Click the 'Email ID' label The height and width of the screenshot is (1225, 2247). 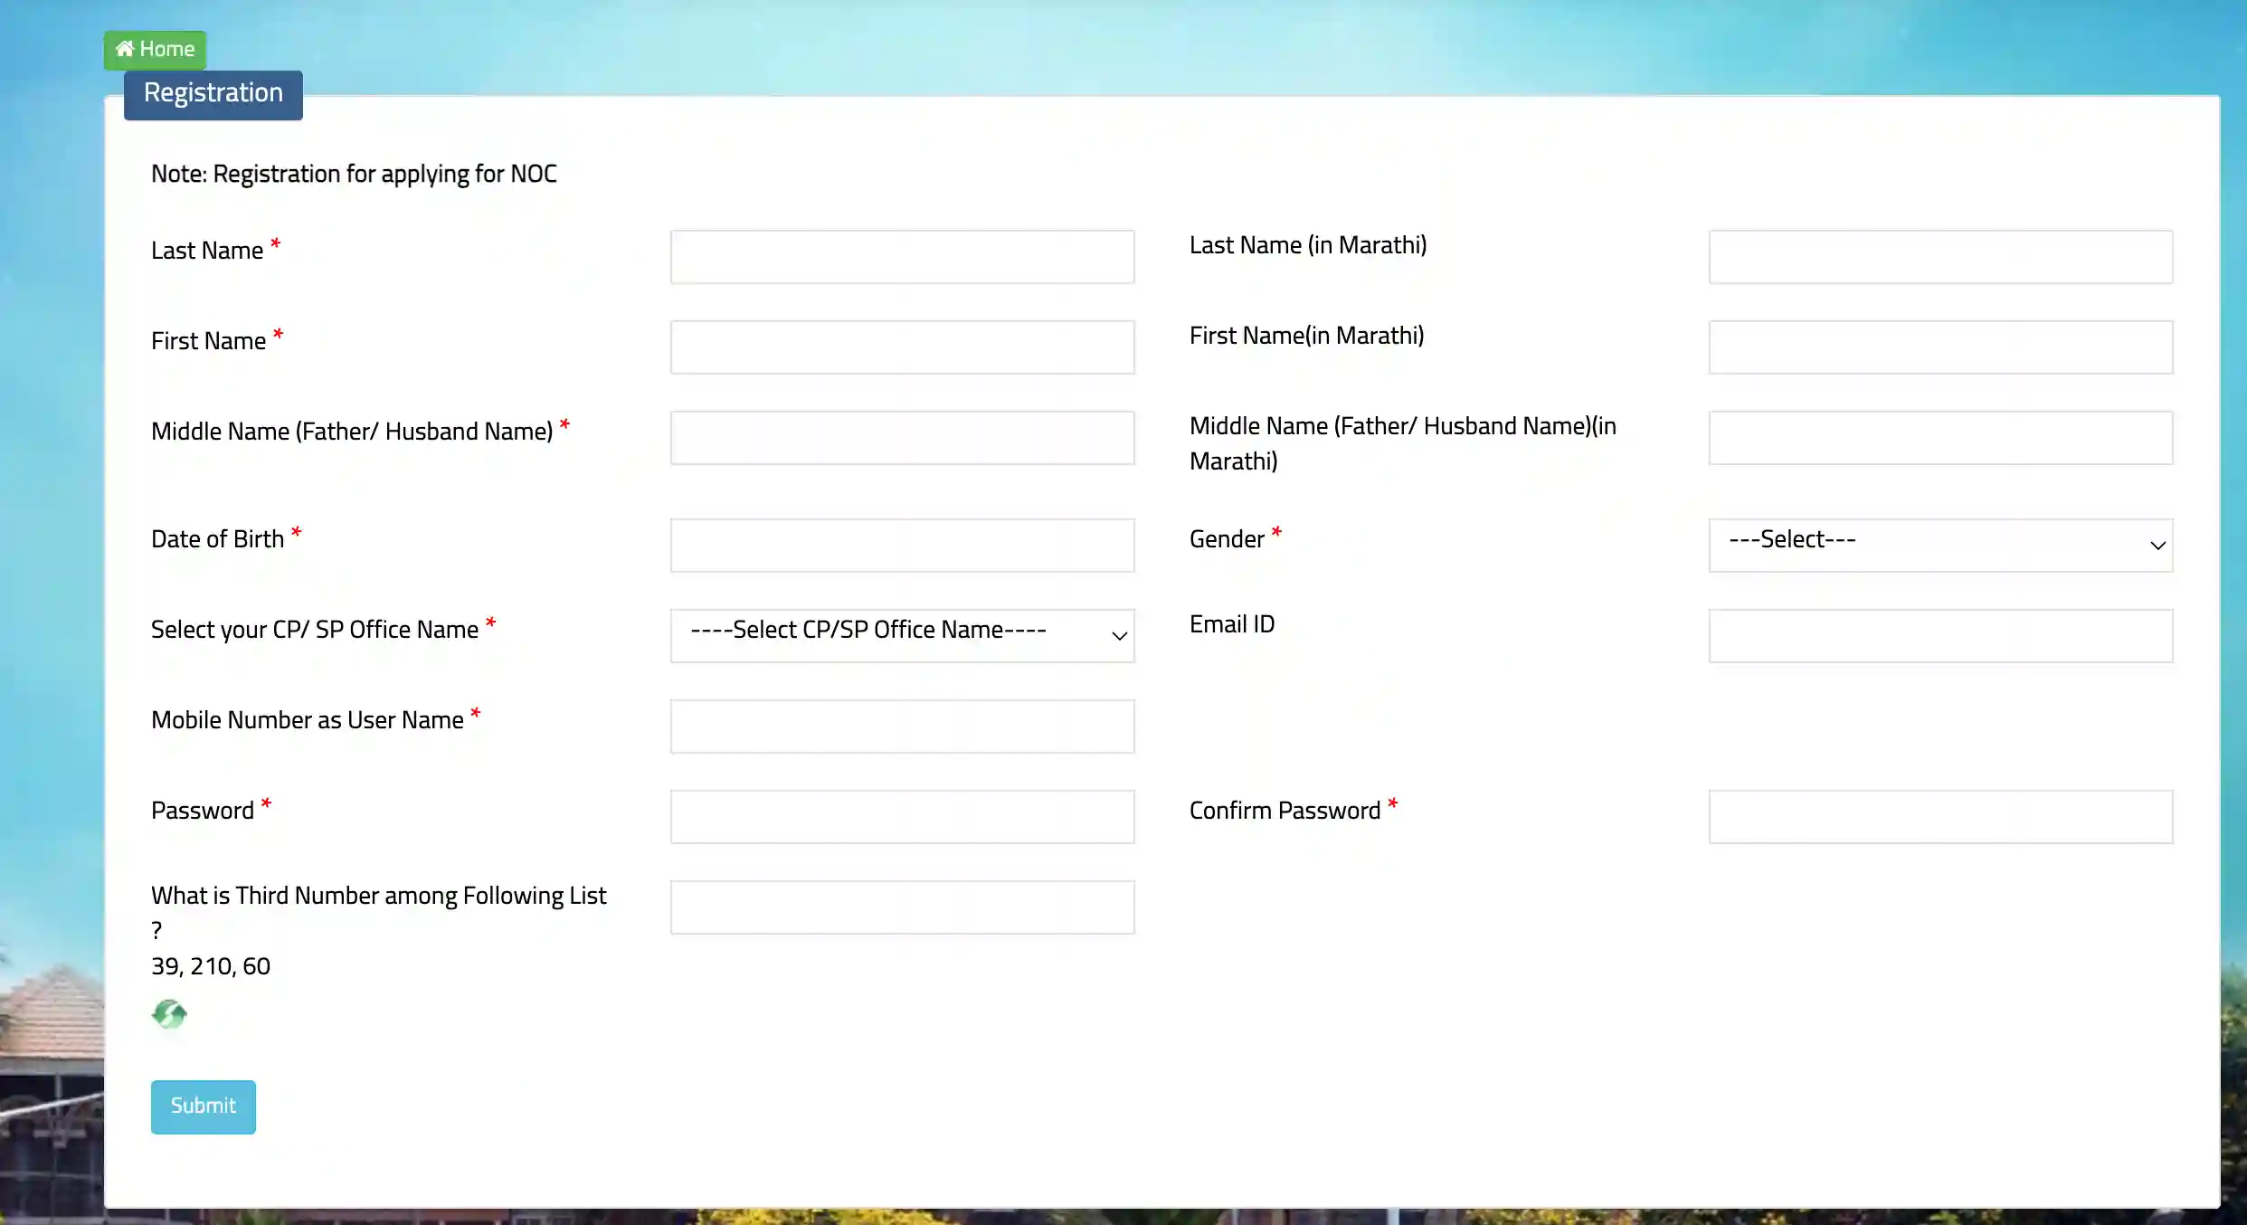click(1232, 624)
